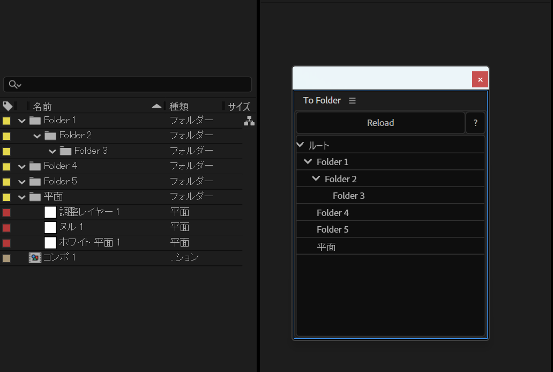Click the red label swatch of 調整レイヤー 1
The height and width of the screenshot is (372, 553).
(x=6, y=212)
